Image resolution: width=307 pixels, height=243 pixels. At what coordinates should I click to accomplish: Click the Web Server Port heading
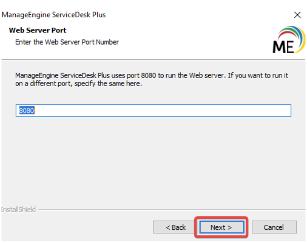point(37,30)
